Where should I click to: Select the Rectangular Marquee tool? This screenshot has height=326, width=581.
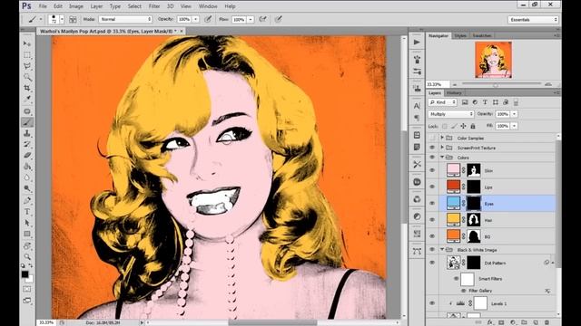coord(26,55)
